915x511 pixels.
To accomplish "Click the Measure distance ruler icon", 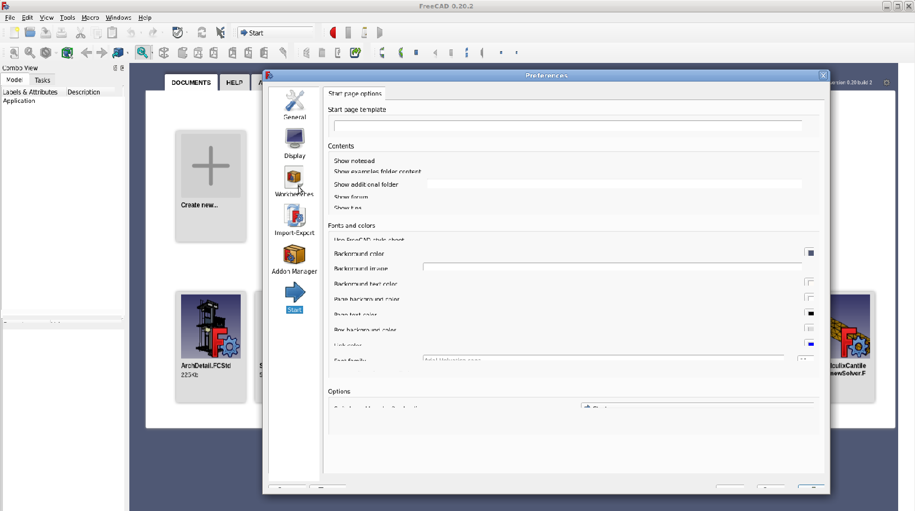I will tap(283, 52).
